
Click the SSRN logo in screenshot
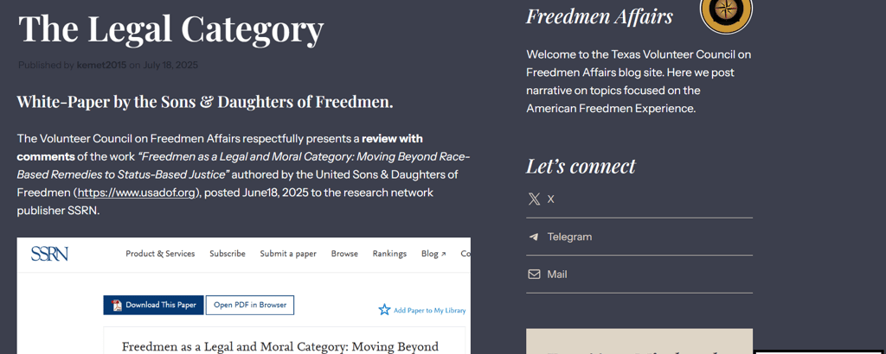tap(49, 254)
